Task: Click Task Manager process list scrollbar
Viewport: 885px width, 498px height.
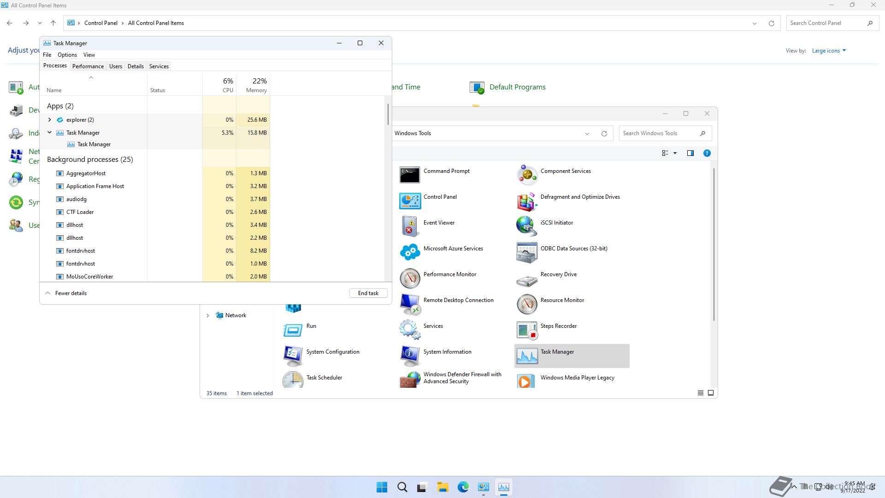Action: point(388,114)
